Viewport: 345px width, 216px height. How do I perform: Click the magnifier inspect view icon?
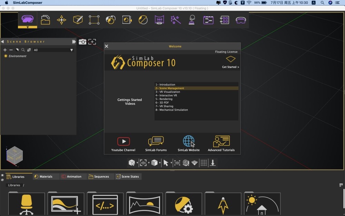click(186, 163)
